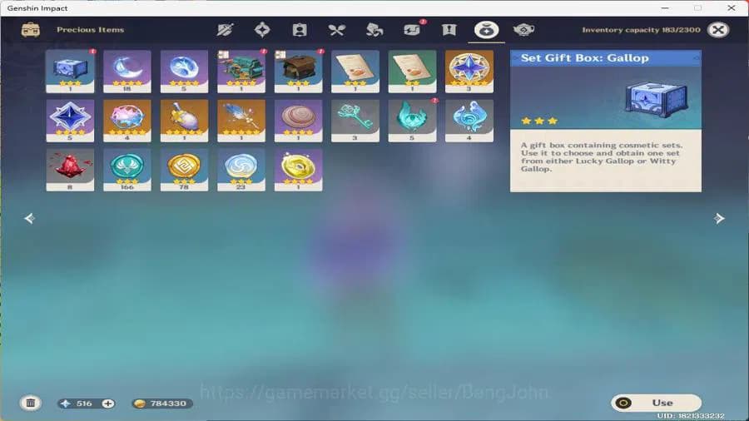Open the Materials tab
The image size is (749, 421).
374,30
